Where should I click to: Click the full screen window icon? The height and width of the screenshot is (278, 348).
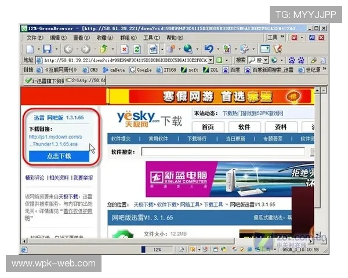coord(265,49)
